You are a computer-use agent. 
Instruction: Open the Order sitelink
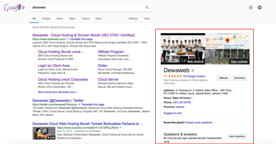(102, 66)
